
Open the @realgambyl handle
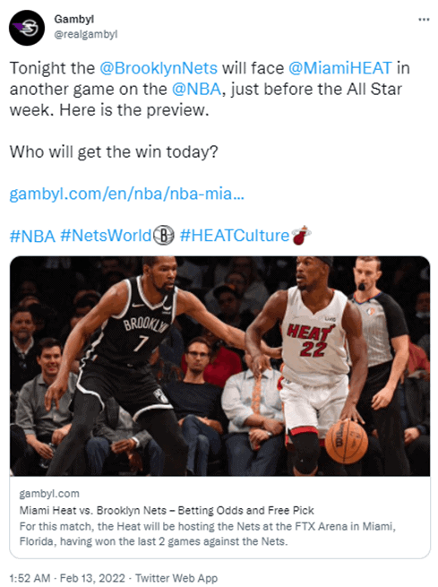pos(86,34)
